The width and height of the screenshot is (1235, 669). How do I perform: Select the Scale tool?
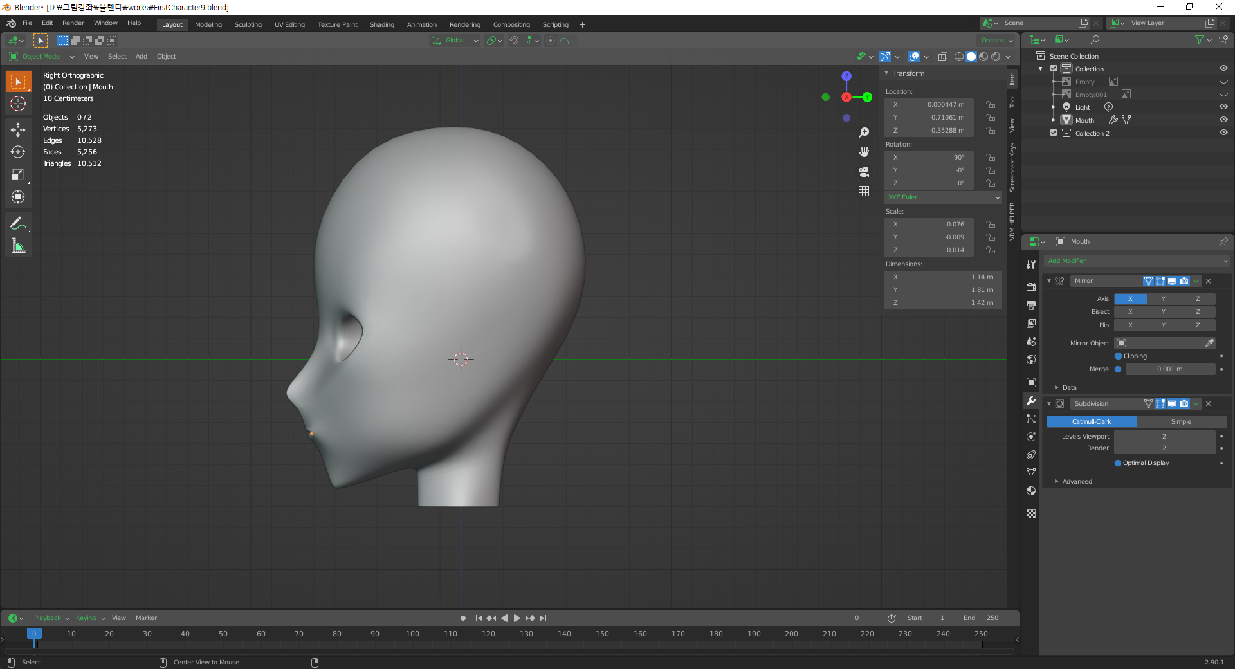point(18,174)
